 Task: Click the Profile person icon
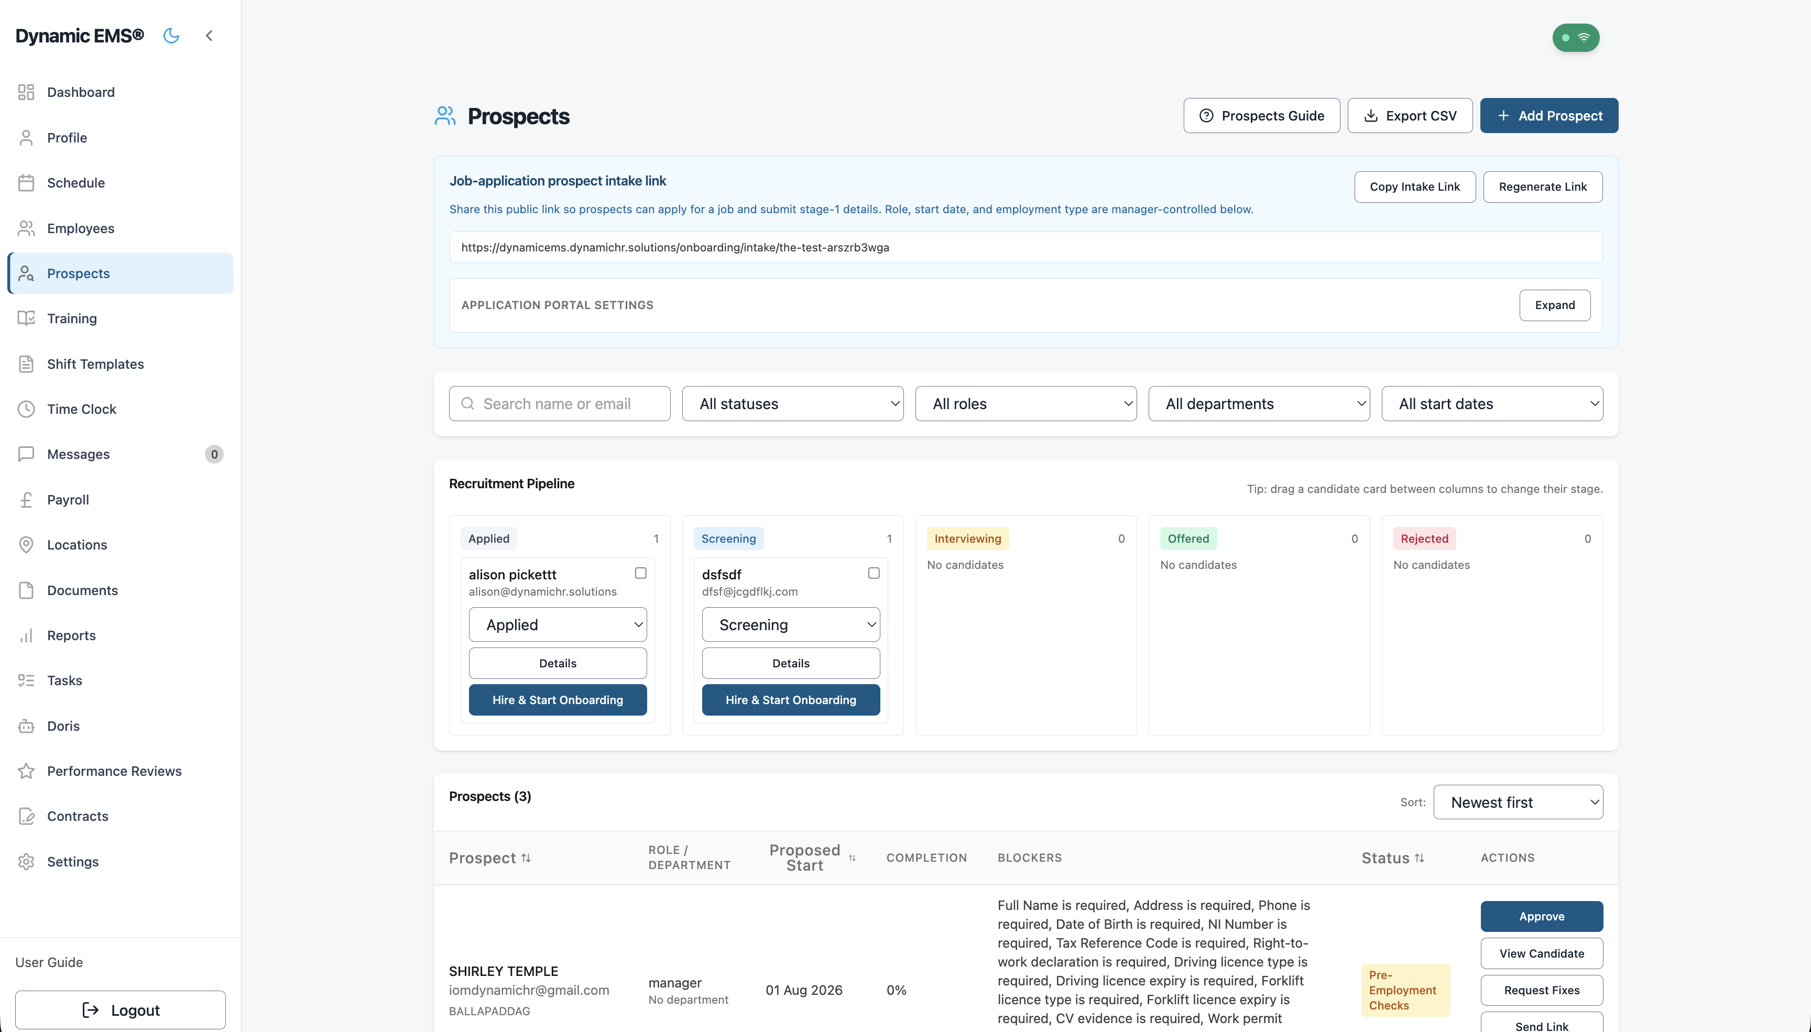[26, 137]
